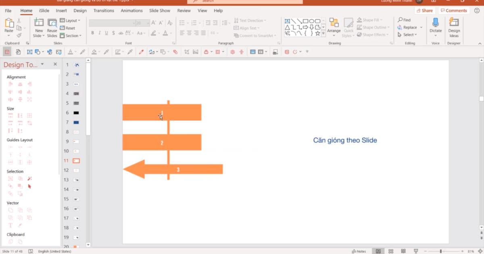This screenshot has width=484, height=254.
Task: Click the Comments button
Action: pos(454,10)
